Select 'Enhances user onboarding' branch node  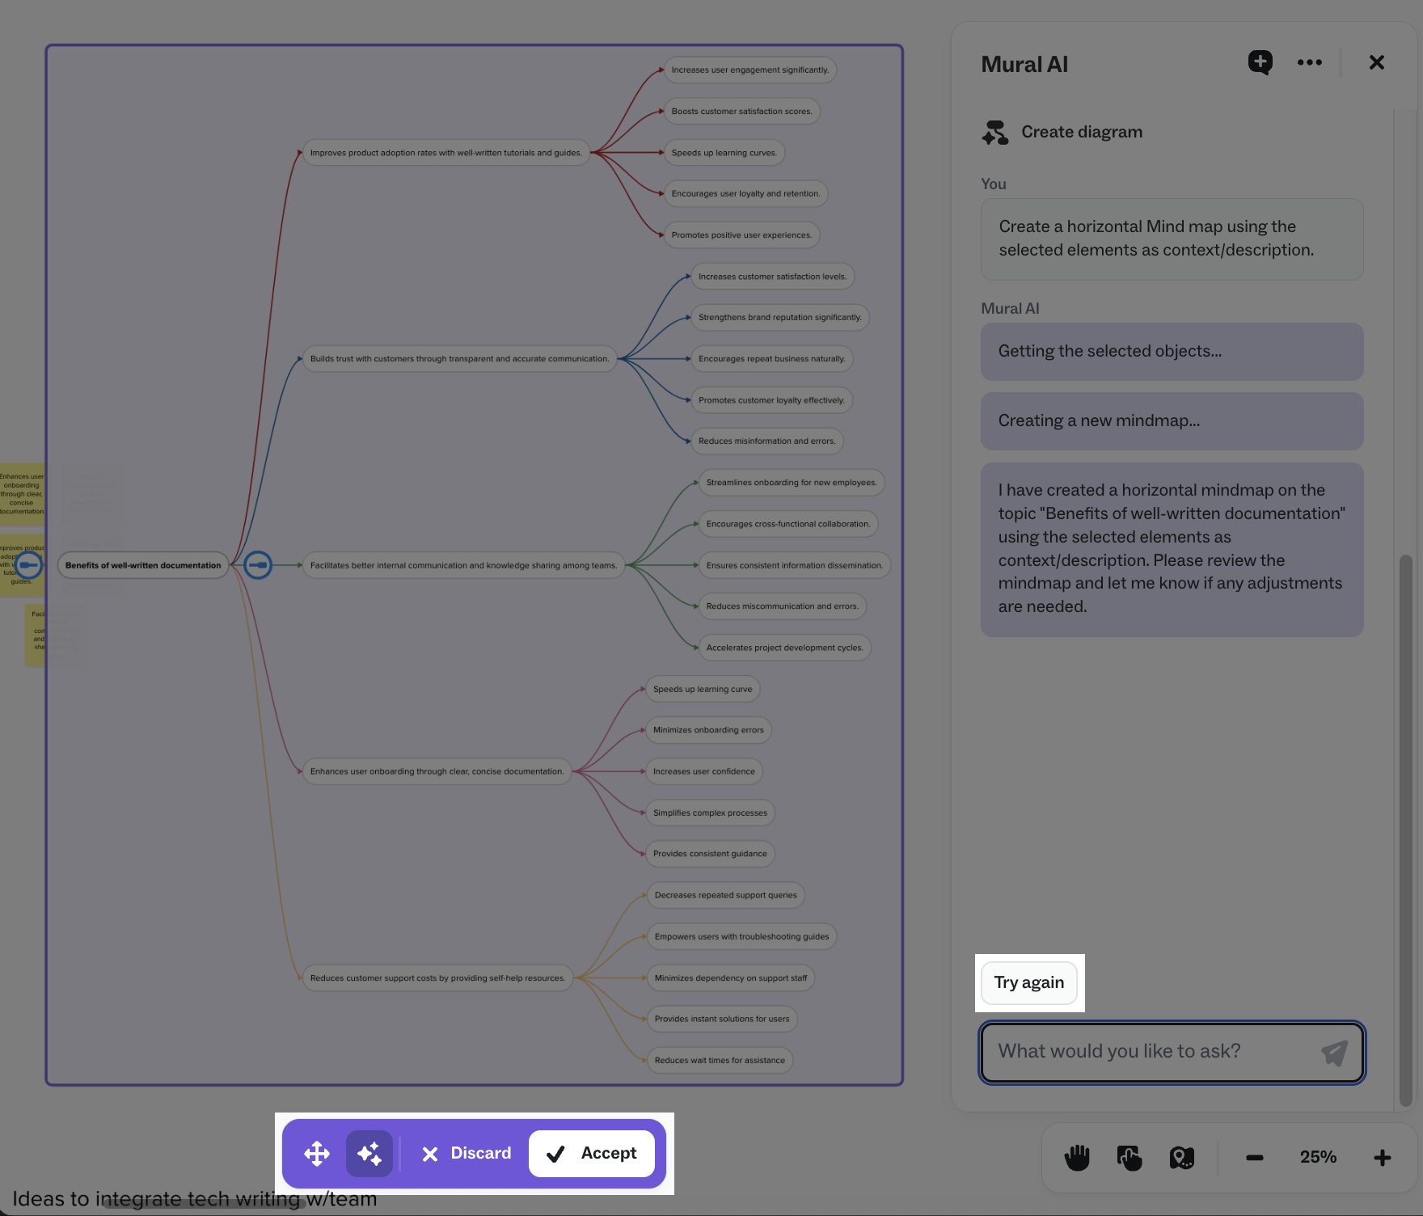coord(437,771)
